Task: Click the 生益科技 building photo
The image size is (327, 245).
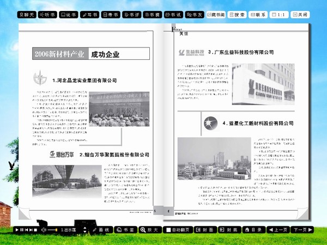Action: pos(263,84)
